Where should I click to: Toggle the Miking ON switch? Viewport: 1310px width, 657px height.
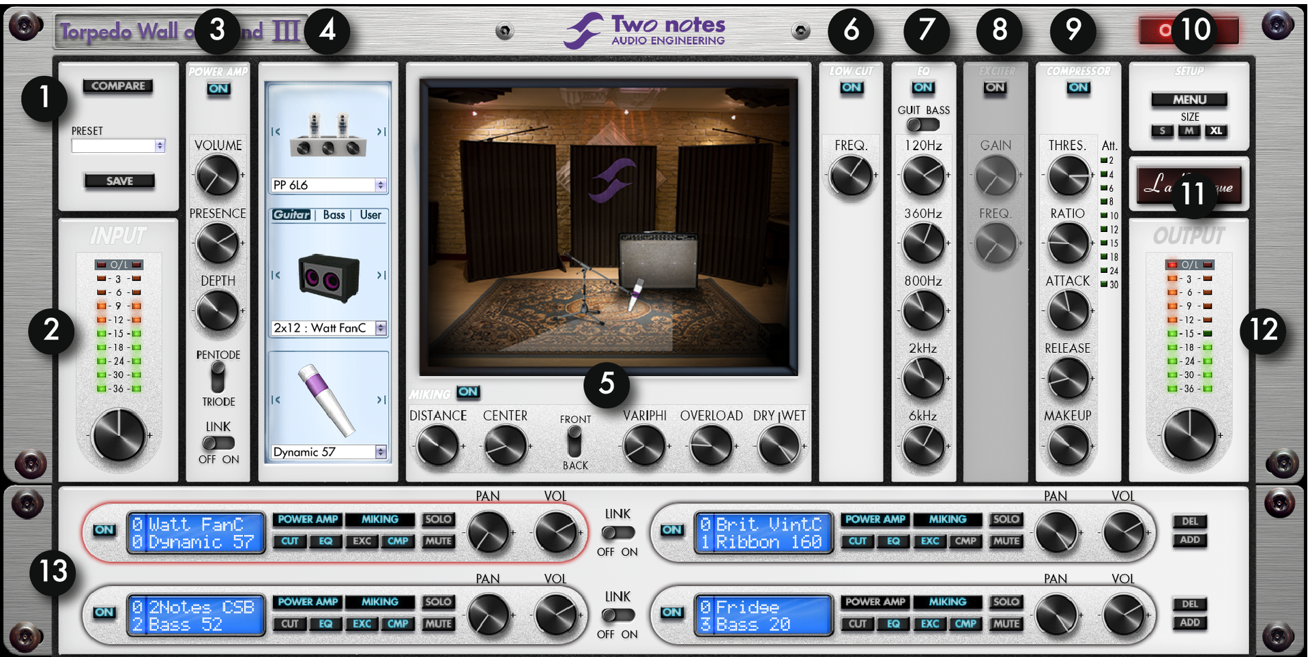pyautogui.click(x=468, y=392)
